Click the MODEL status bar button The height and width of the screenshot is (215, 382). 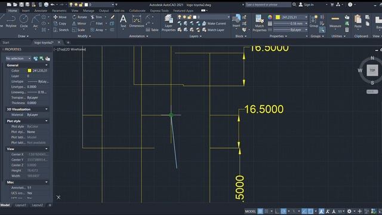[250, 211]
